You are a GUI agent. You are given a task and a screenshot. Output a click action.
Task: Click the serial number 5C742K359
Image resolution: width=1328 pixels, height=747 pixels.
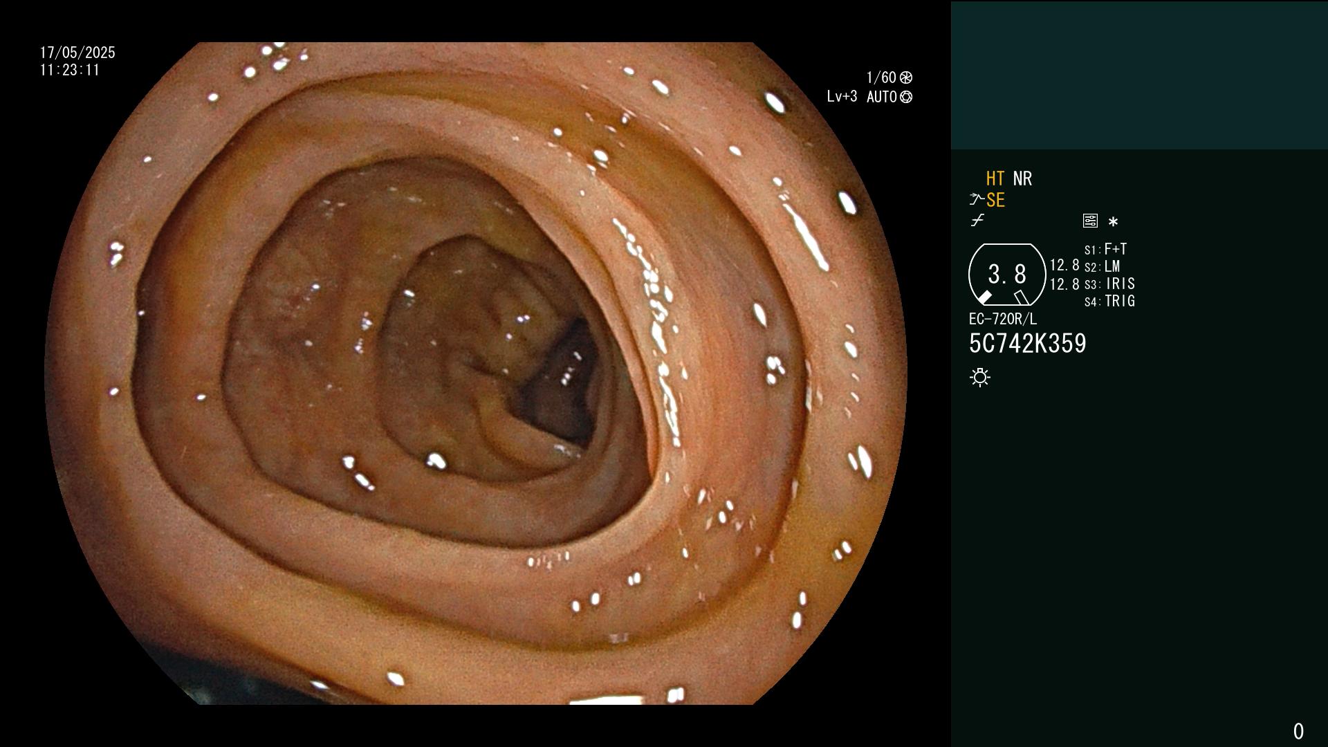pyautogui.click(x=1028, y=344)
